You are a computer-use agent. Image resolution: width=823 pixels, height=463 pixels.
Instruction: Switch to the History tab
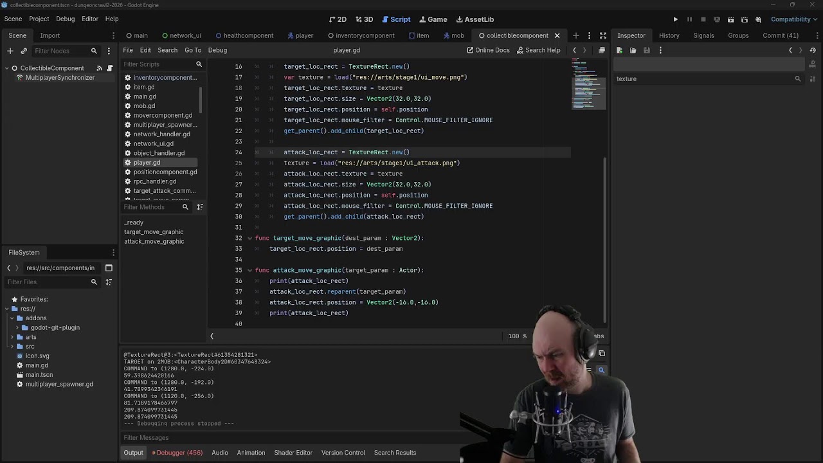669,35
